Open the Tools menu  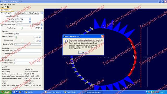[x=9, y=4]
